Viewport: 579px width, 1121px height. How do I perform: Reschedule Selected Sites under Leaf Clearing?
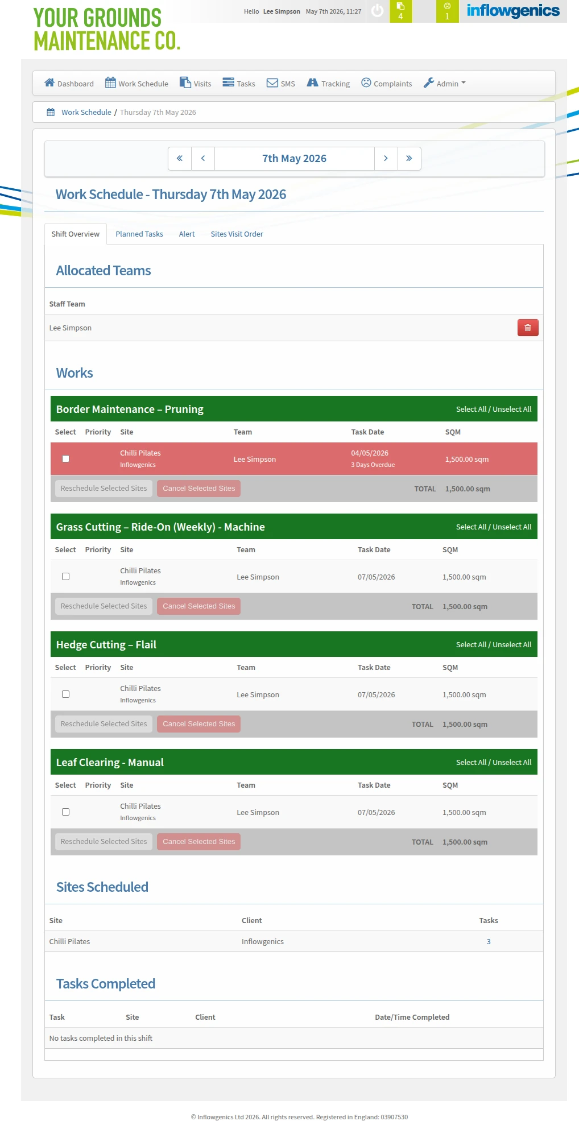tap(104, 842)
